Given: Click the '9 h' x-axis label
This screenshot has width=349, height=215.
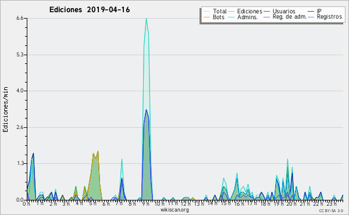Looking at the screenshot, I should (146, 203).
